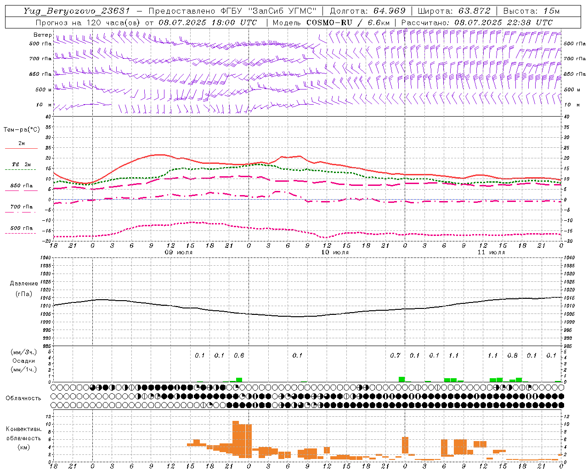Click the tallest orange convective cloud bar
588x470 pixels.
click(236, 438)
